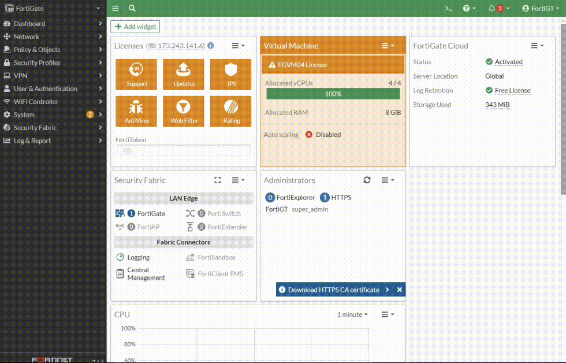Open the User & Authentication menu
Screen dimensions: 566x363
pos(53,88)
